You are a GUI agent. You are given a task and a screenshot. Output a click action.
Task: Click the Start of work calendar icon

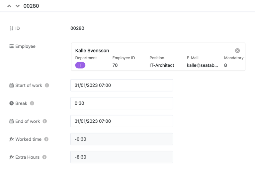click(x=11, y=86)
